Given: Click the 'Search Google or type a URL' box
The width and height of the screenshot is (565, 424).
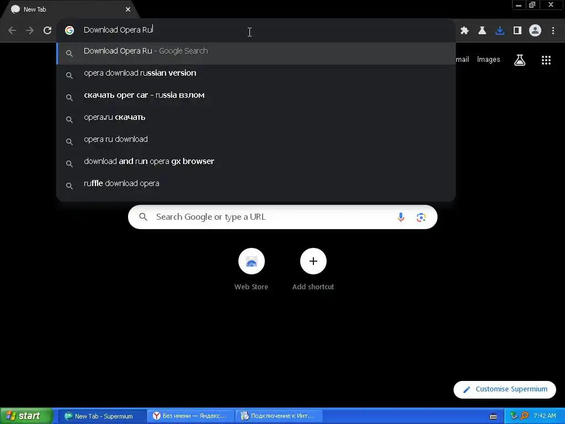Looking at the screenshot, I should pos(282,217).
